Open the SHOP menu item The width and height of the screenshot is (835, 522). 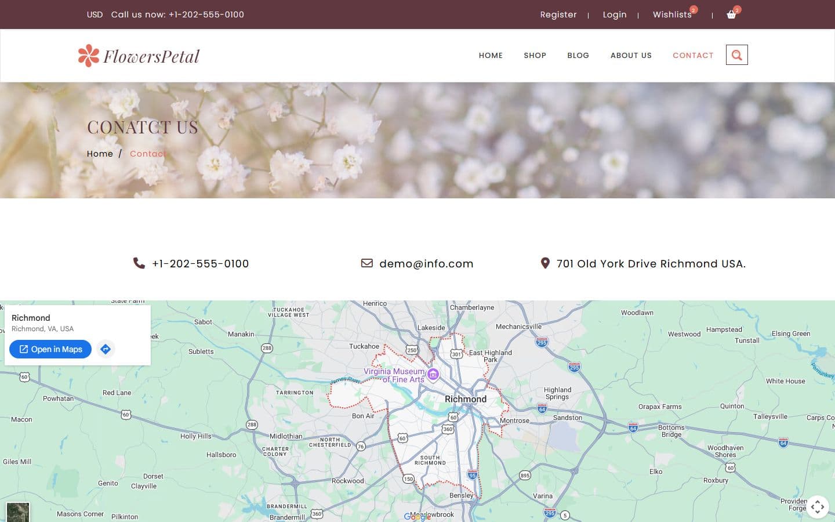[x=535, y=56]
